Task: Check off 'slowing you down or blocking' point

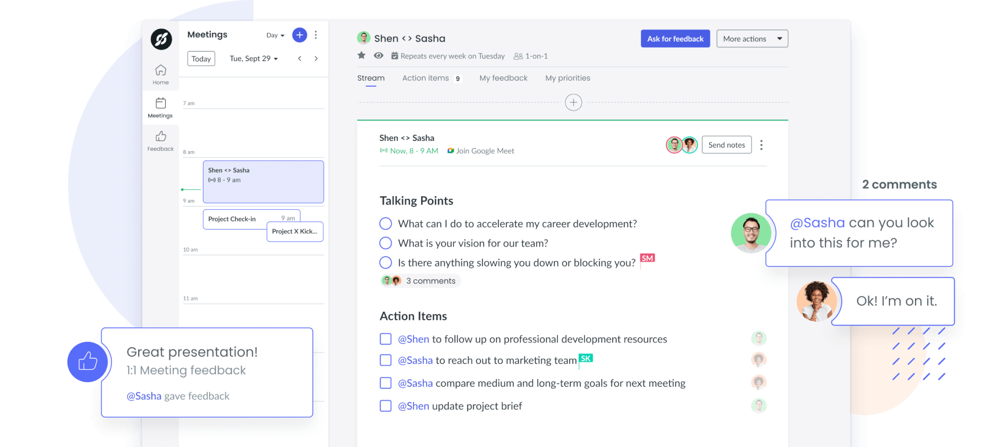Action: coord(386,262)
